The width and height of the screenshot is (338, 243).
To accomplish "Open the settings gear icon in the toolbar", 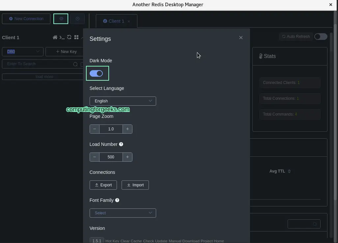I will pyautogui.click(x=61, y=19).
